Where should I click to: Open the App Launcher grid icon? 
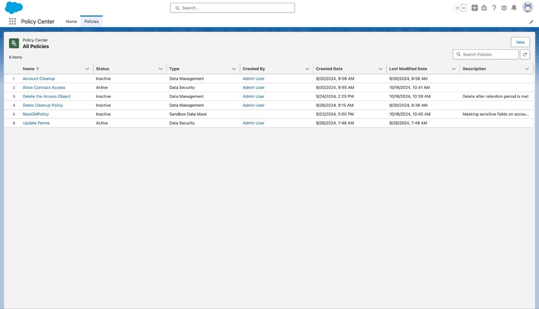point(12,21)
